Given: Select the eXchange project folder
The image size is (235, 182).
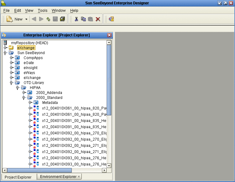Looking at the screenshot, I should (x=26, y=48).
